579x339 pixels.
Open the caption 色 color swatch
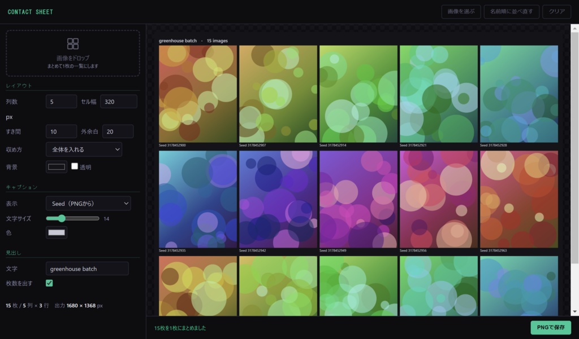[57, 232]
